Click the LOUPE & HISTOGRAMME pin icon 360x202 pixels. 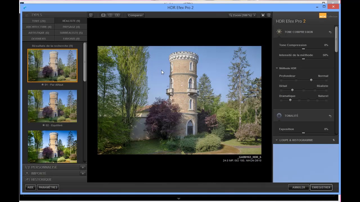tap(334, 140)
